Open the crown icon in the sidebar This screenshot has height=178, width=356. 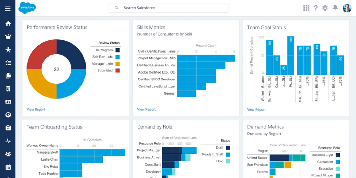pyautogui.click(x=8, y=37)
